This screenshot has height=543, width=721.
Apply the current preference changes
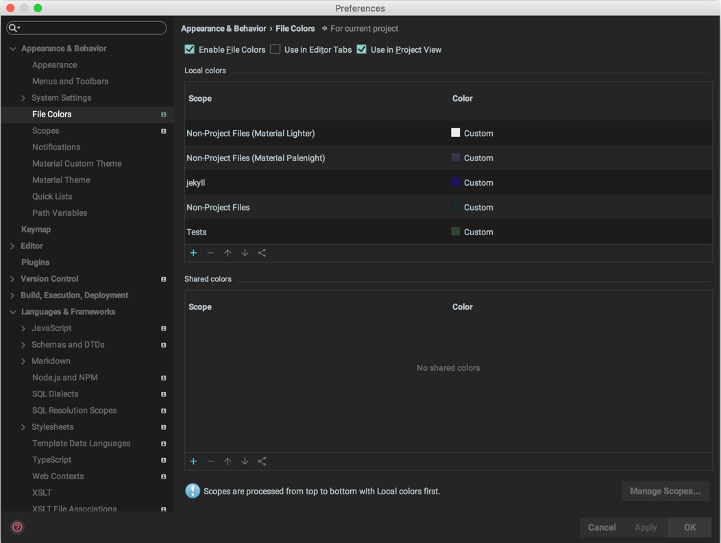[x=645, y=527]
